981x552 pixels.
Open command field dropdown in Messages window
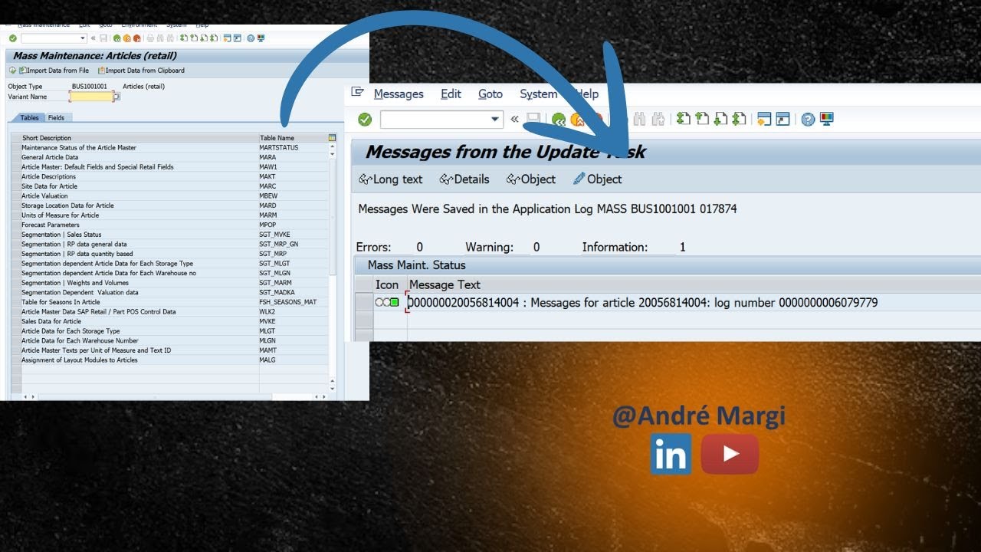(x=495, y=119)
